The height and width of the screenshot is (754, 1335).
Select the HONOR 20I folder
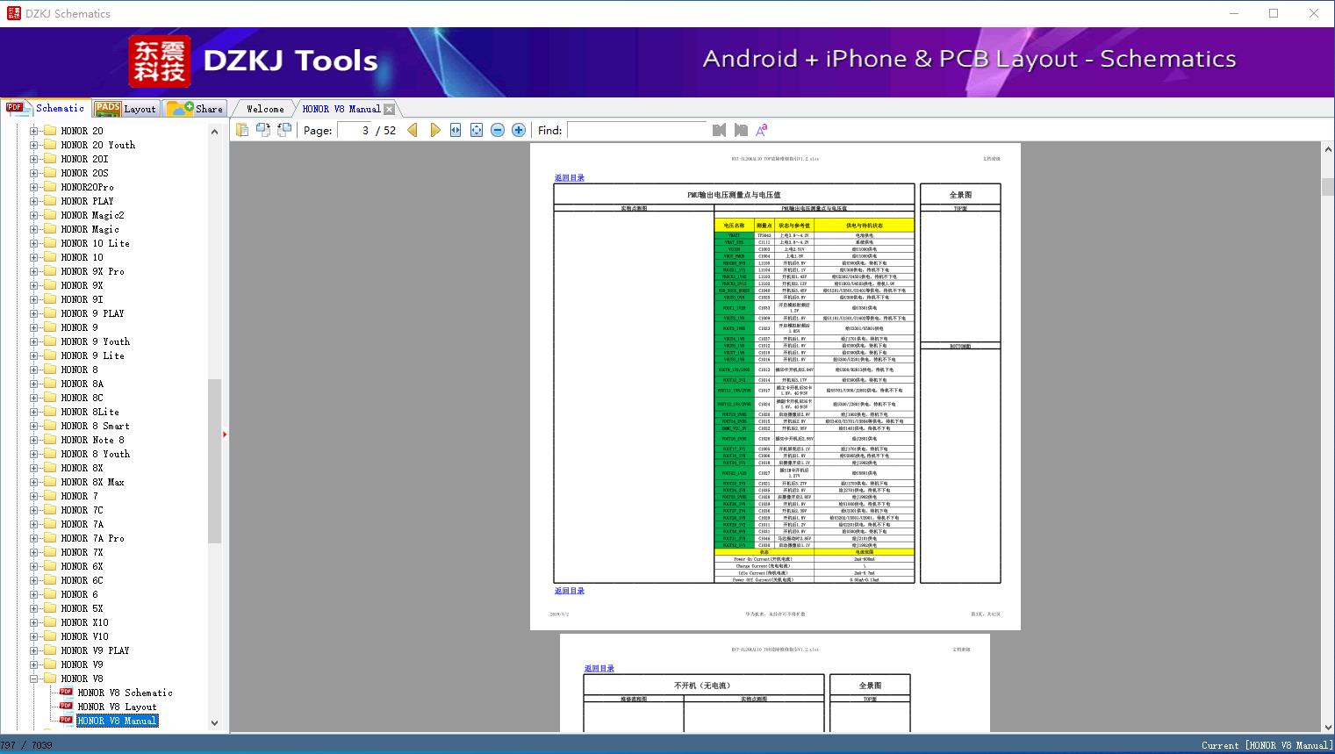[x=85, y=159]
